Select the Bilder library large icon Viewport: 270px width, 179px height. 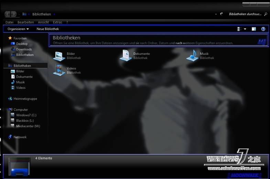tap(59, 56)
